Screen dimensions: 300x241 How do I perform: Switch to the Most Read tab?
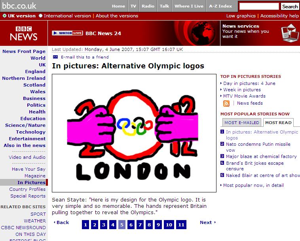[278, 122]
